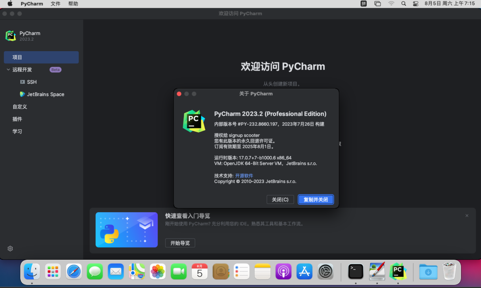
Task: Click the settings gear in lower-left corner
Action: pos(10,248)
